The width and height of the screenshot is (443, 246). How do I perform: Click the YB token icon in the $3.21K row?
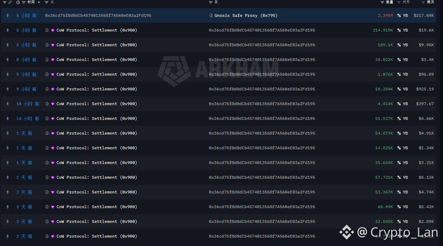pos(399,163)
